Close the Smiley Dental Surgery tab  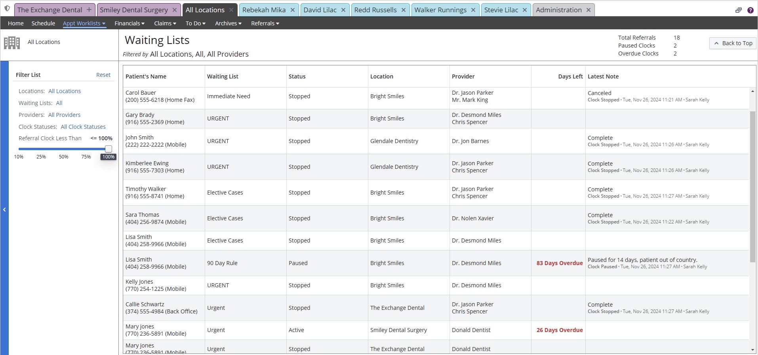[x=175, y=10]
